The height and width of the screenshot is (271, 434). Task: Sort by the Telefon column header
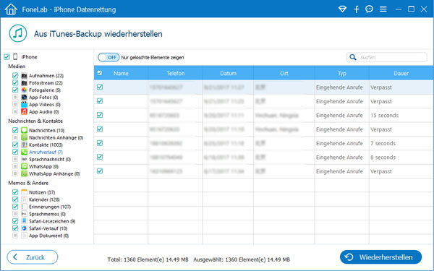(176, 73)
